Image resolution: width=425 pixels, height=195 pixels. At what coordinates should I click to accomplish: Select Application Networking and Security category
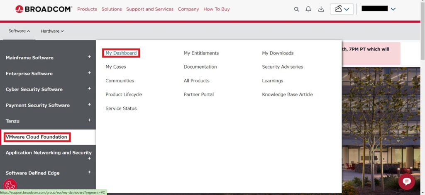[x=49, y=152]
